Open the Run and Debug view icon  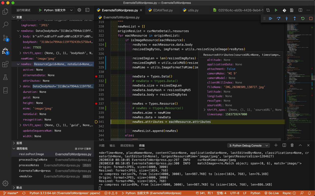pos(5,51)
